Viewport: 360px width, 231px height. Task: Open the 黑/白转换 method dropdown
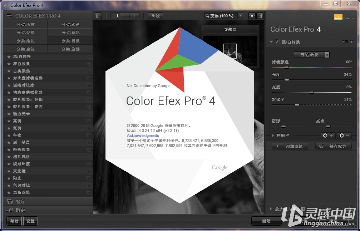pyautogui.click(x=311, y=55)
